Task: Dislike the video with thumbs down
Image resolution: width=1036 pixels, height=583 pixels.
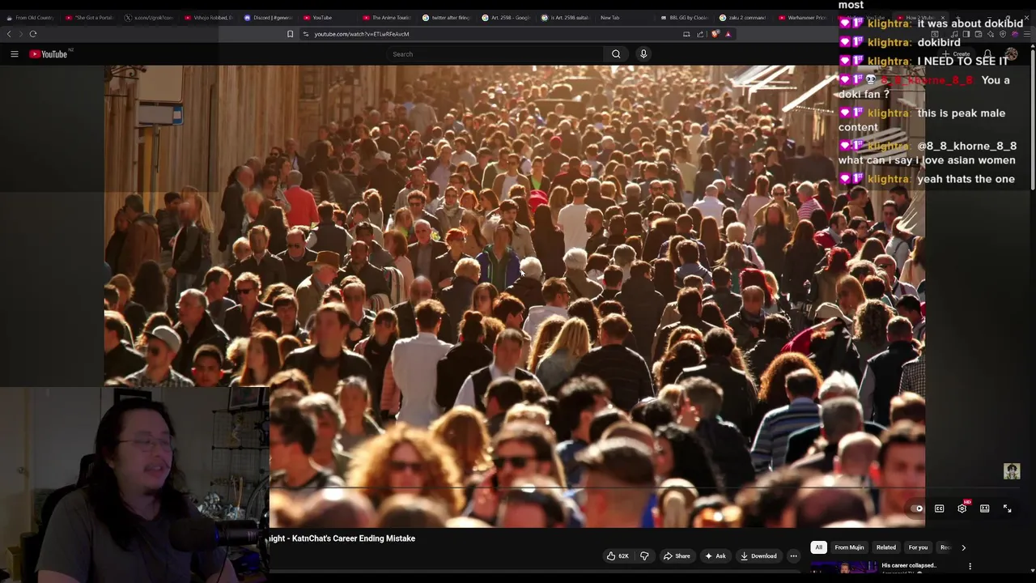Action: pos(645,556)
